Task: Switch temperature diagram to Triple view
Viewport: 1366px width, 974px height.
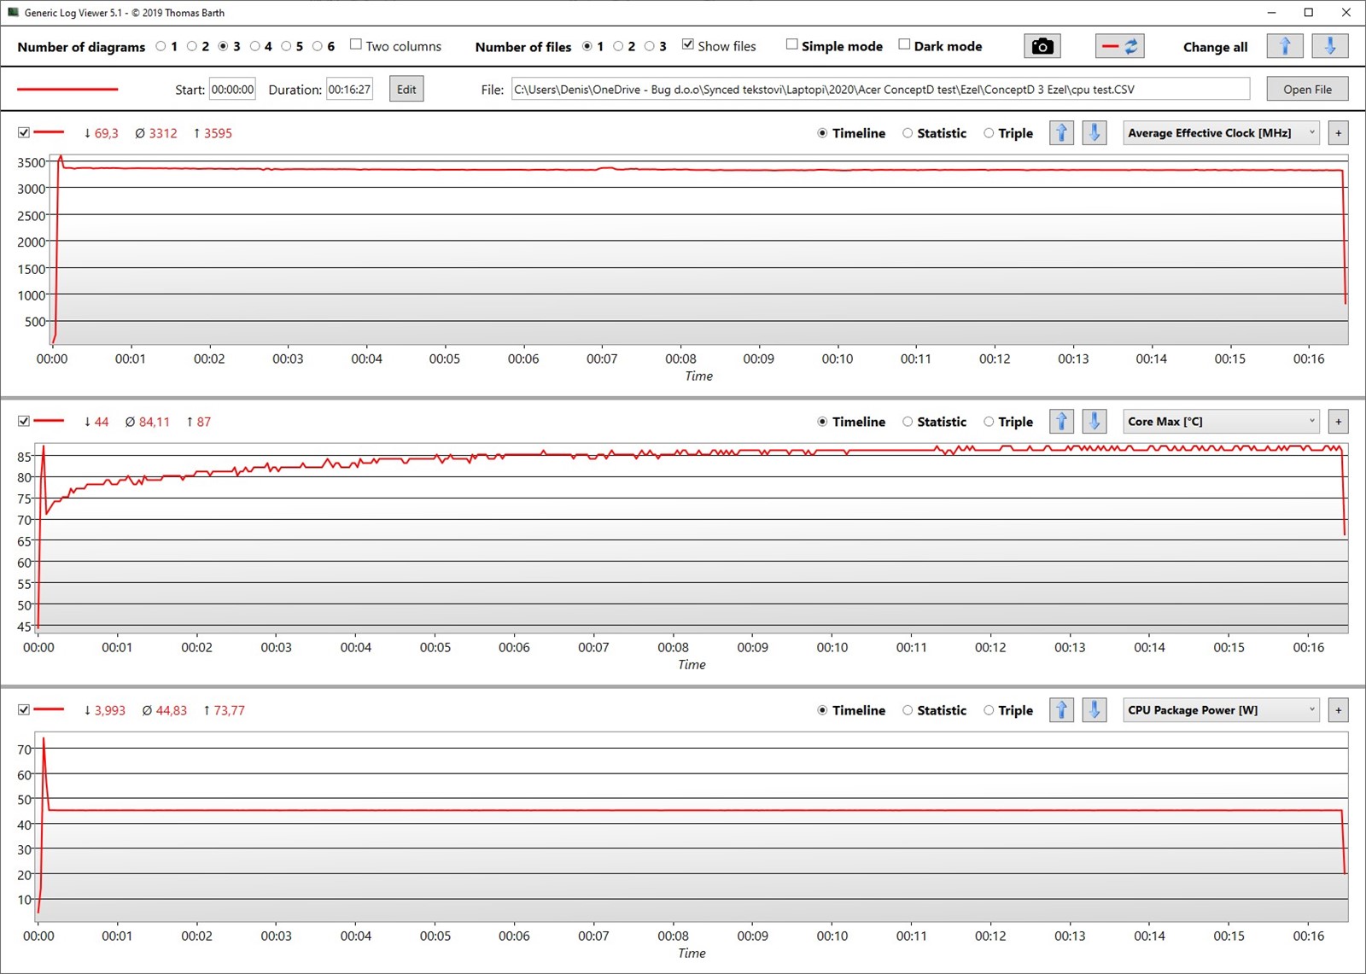Action: click(x=989, y=422)
